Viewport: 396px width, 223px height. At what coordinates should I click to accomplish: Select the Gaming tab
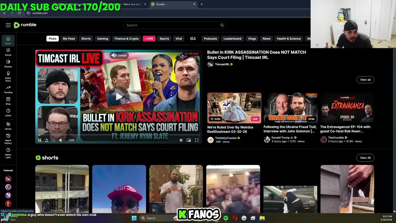(x=103, y=38)
